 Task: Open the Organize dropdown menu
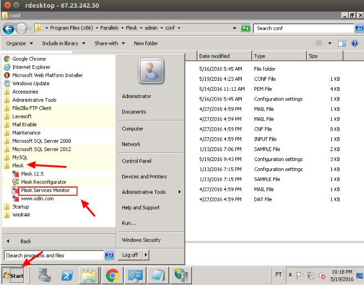click(x=19, y=43)
